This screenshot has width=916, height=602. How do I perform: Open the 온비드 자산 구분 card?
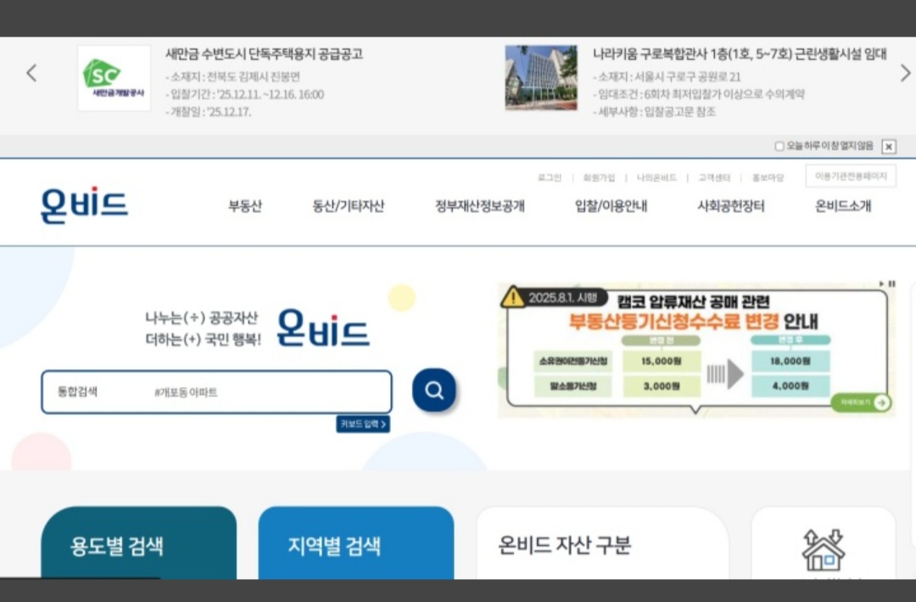pos(602,543)
